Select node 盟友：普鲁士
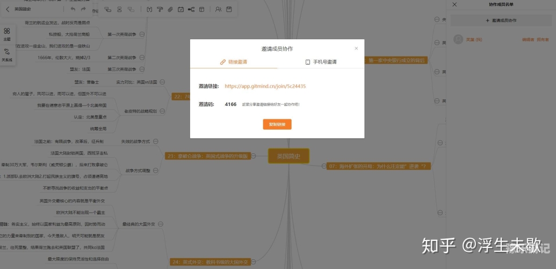 coord(87,82)
